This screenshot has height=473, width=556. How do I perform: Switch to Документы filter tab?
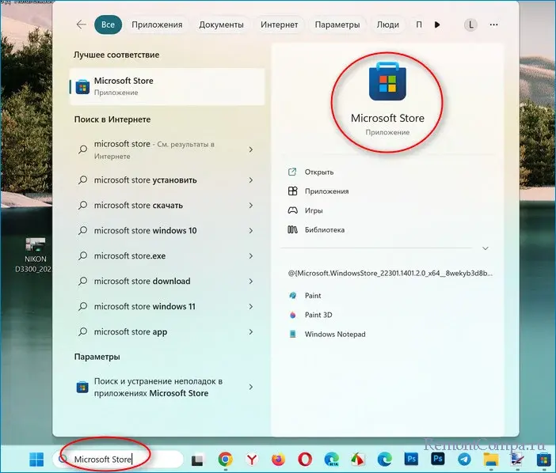click(x=221, y=25)
